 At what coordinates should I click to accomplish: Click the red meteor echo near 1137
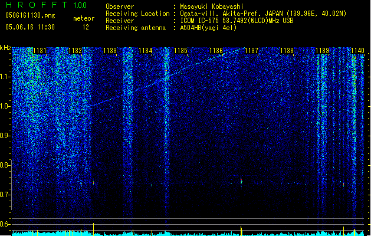click(241, 181)
